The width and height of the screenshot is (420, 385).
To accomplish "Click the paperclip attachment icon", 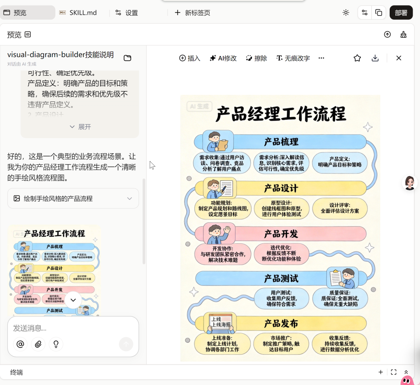I will (38, 344).
